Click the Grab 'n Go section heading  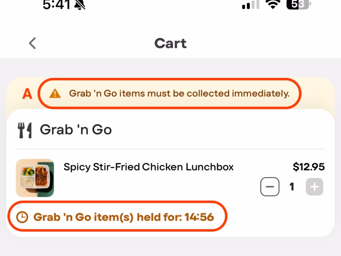coord(75,129)
